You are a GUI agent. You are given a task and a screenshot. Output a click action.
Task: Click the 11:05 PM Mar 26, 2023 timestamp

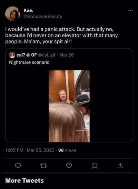pos(30,150)
